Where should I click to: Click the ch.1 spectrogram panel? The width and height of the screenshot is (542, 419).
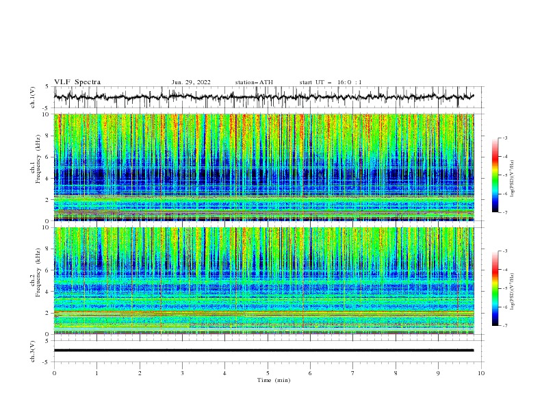264,167
